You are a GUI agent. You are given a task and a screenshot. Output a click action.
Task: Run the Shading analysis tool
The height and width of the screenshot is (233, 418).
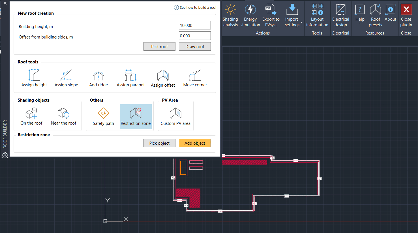click(x=230, y=16)
